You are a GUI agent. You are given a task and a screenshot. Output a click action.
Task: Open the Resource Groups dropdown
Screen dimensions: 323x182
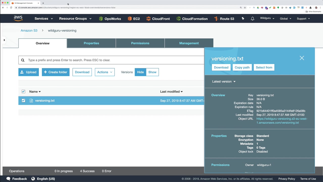[x=75, y=19]
